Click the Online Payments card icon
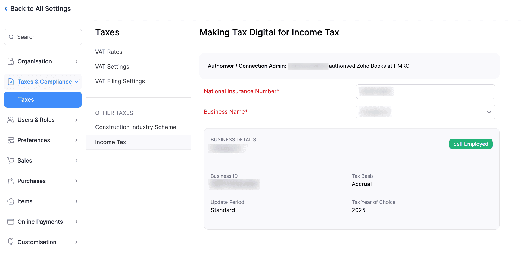The width and height of the screenshot is (530, 255). tap(11, 222)
